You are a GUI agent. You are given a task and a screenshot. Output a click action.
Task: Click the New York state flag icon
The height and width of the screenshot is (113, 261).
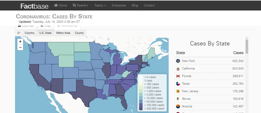click(178, 61)
